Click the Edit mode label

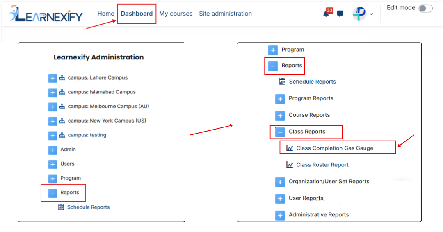click(x=401, y=8)
